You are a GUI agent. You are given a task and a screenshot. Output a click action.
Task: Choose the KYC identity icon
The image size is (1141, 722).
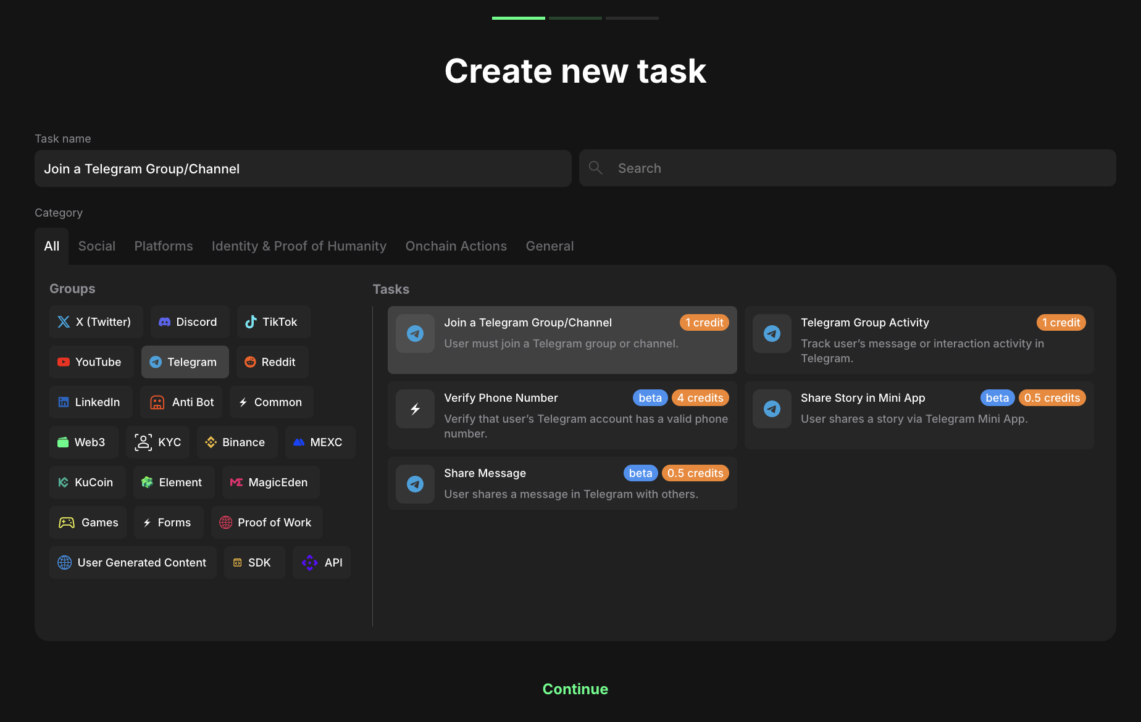pos(143,442)
